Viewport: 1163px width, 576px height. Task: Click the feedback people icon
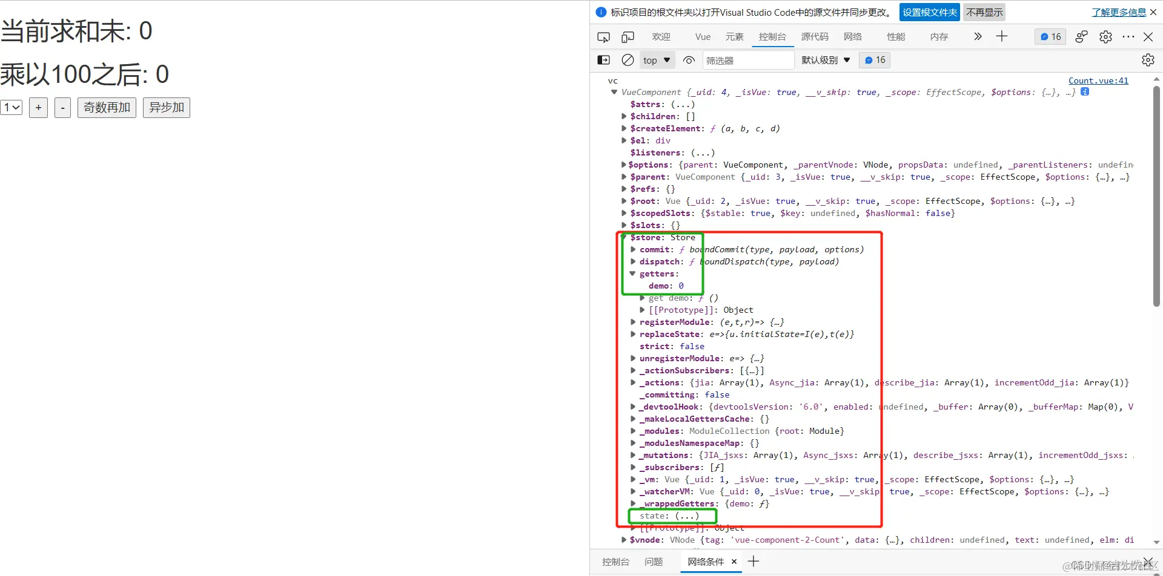click(x=1081, y=37)
